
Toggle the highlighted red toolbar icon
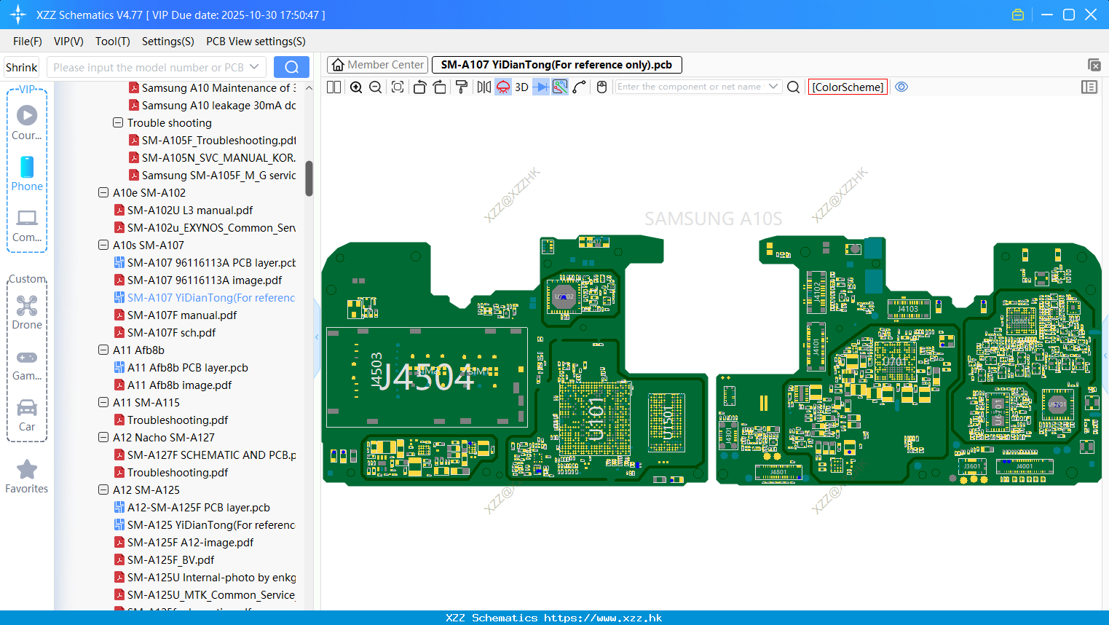click(x=503, y=87)
